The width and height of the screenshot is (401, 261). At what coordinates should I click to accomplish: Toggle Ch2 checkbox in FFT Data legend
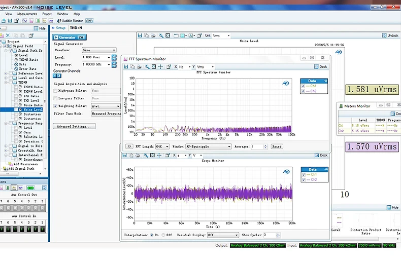coord(303,91)
